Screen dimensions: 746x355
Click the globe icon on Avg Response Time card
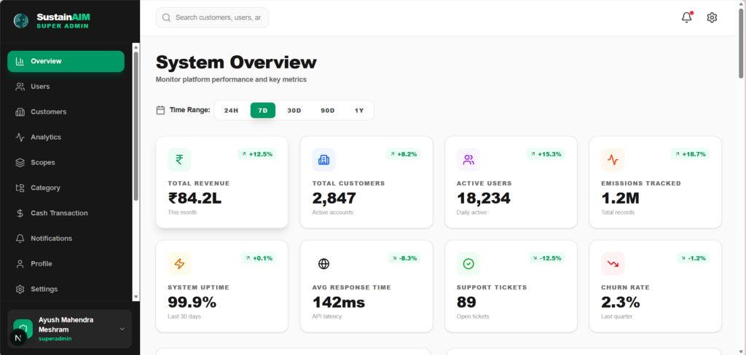pos(324,264)
